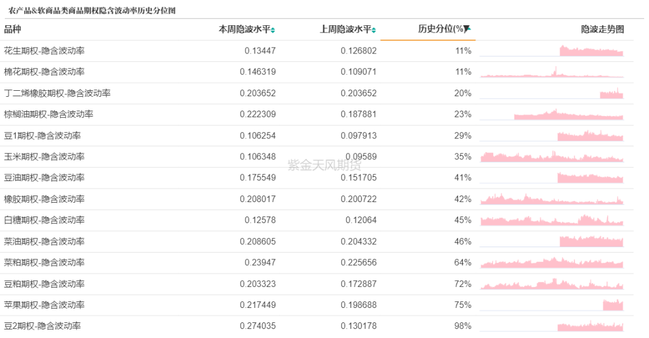Select the 苹果期权-隐含波动率 row label

pyautogui.click(x=44, y=305)
